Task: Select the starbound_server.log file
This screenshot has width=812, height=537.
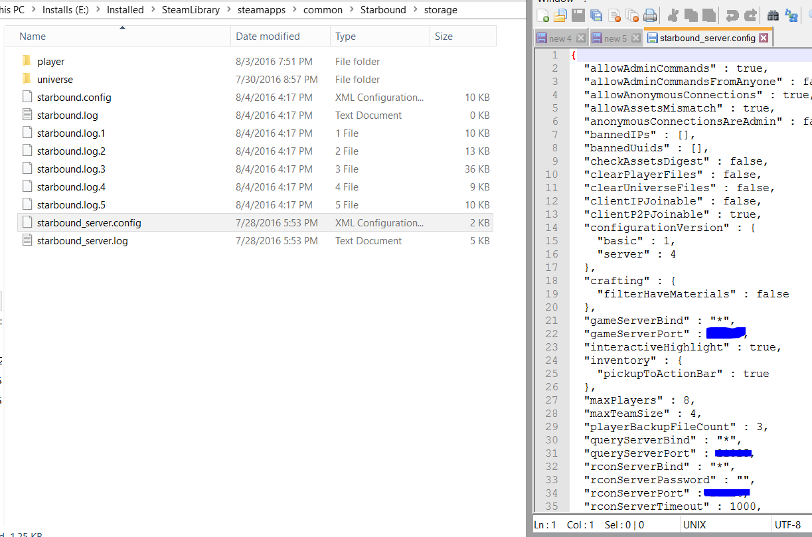Action: click(82, 241)
